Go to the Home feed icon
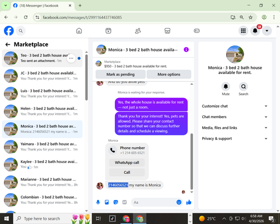Viewport: 280px width, 224px height. pyautogui.click(x=79, y=31)
